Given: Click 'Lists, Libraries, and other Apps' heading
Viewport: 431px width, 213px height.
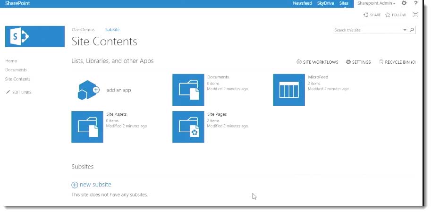Looking at the screenshot, I should pos(112,61).
